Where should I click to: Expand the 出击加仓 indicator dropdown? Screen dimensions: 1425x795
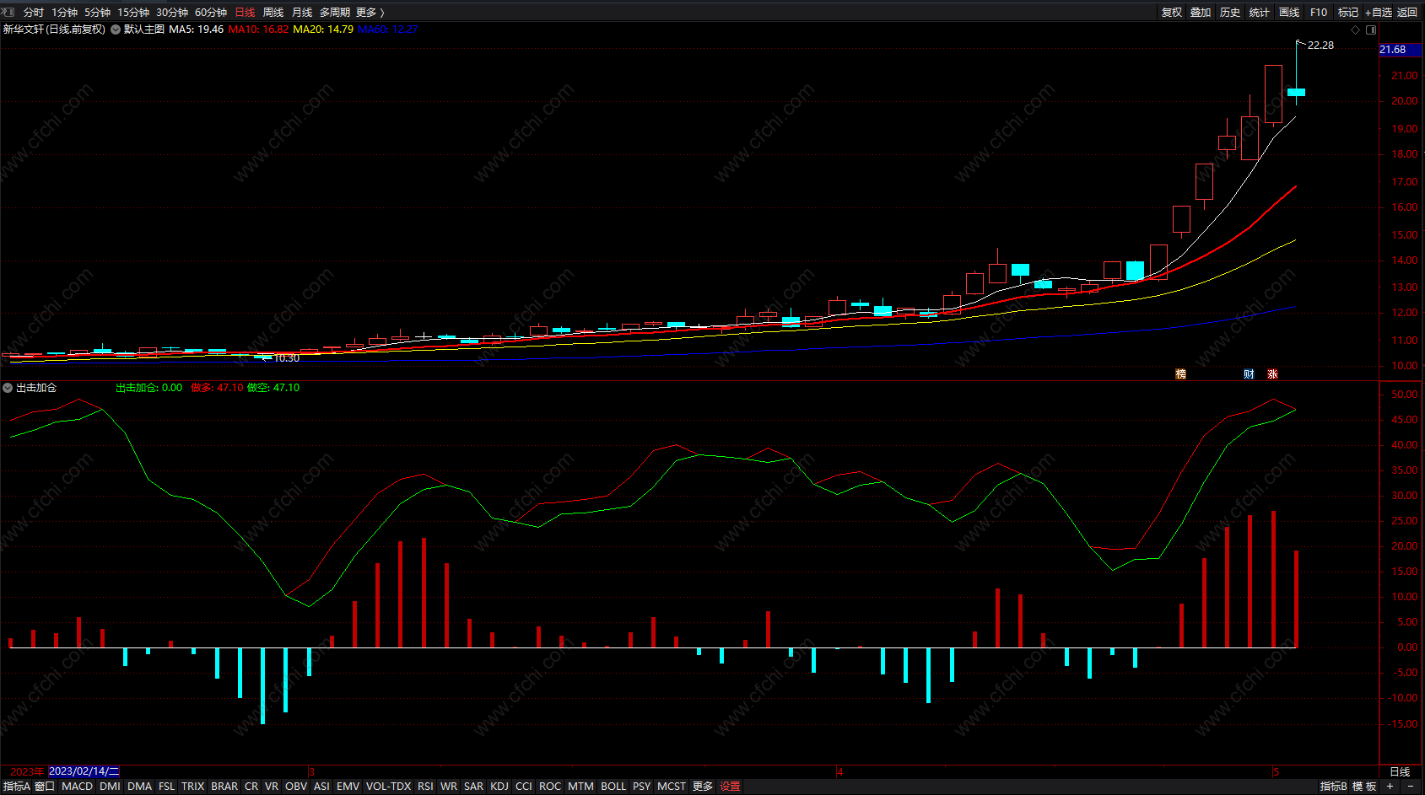pos(8,388)
